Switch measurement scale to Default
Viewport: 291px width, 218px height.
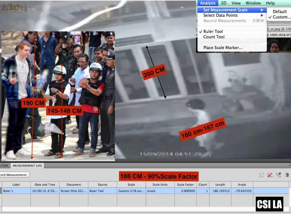coord(280,12)
